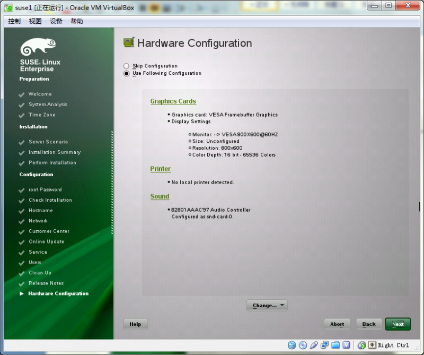This screenshot has height=355, width=424.
Task: Open the Change... dropdown menu
Action: [267, 305]
